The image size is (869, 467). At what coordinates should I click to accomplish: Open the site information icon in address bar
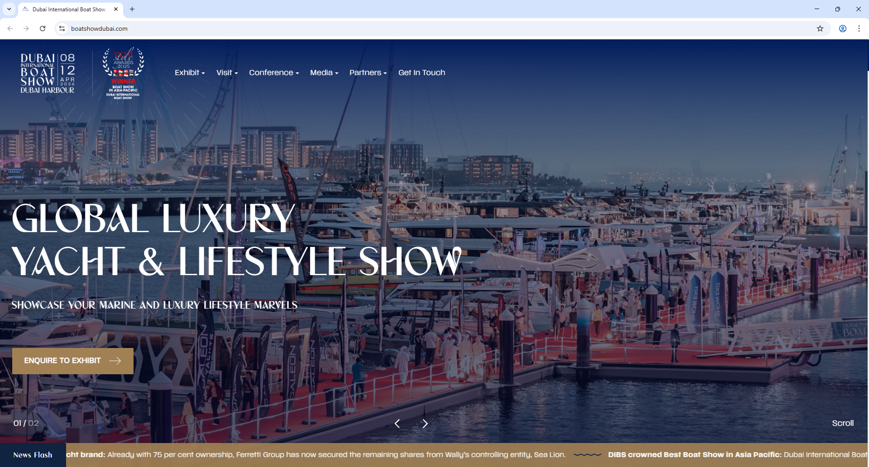pos(62,28)
